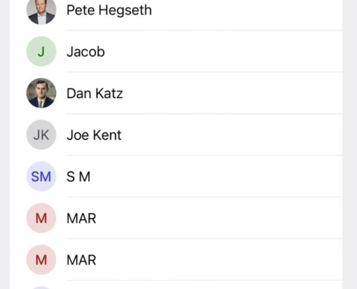The height and width of the screenshot is (289, 357).
Task: Select the lower MAR contact name
Action: [x=81, y=260]
